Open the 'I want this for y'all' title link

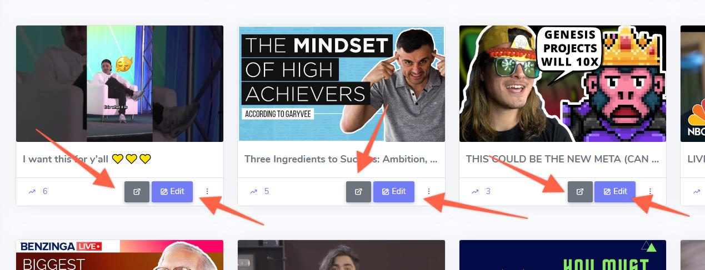tap(87, 159)
